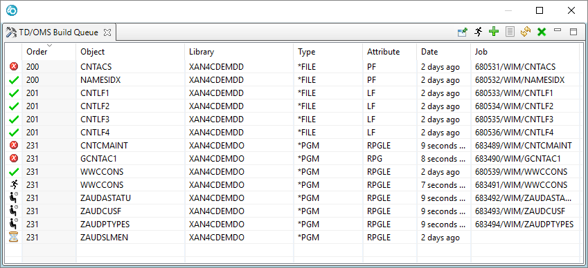The image size is (588, 268).
Task: Click the green check icon for CNTLF1
Action: (14, 93)
